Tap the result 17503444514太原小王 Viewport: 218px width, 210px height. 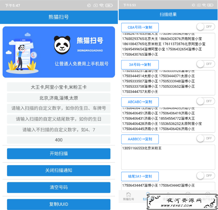pyautogui.click(x=140, y=76)
